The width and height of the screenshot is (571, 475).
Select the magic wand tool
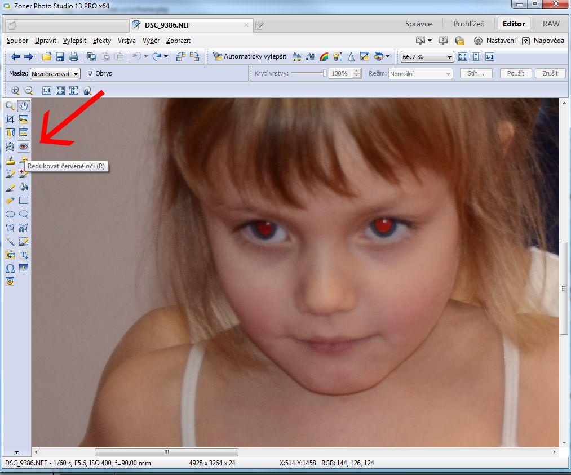[10, 241]
